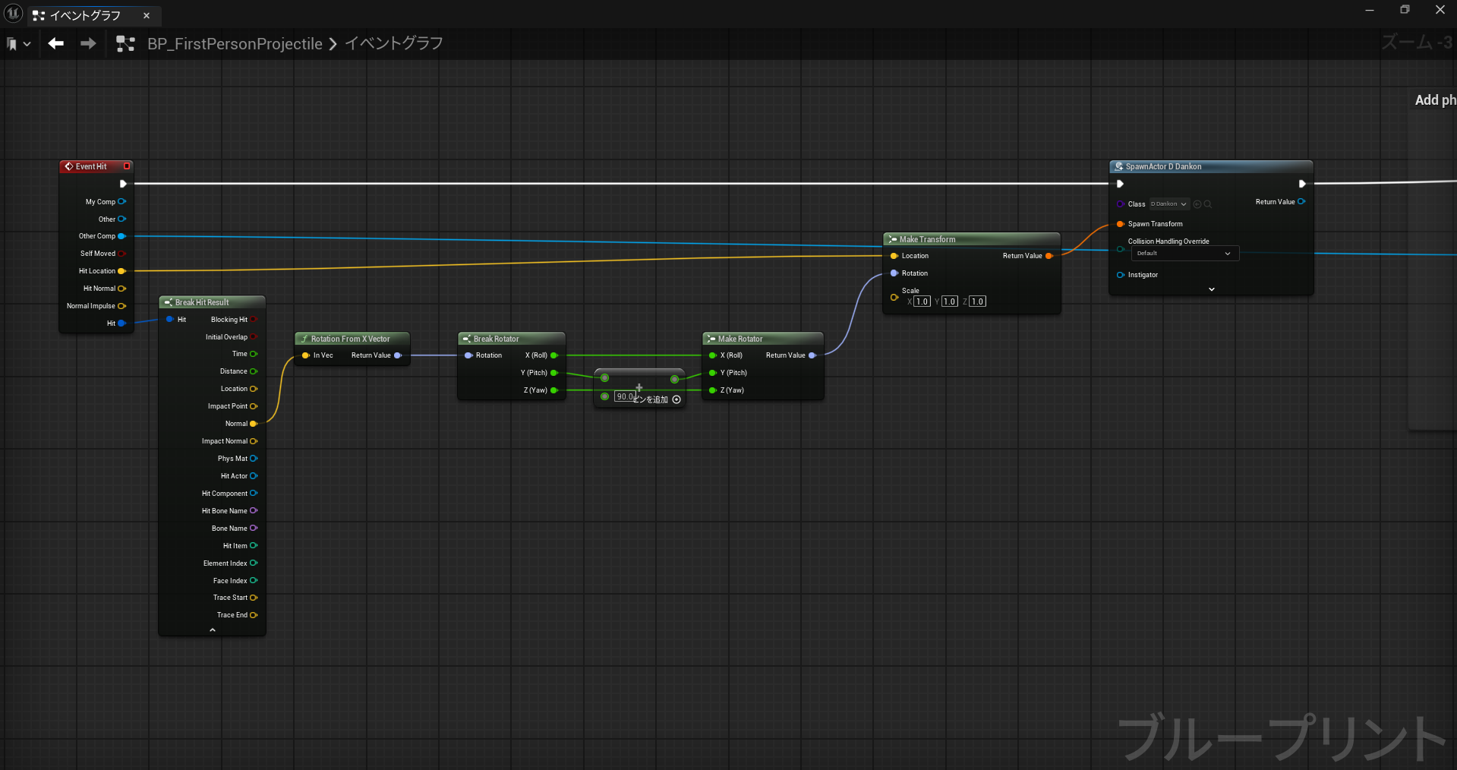Select the Make Transform node title

click(928, 239)
